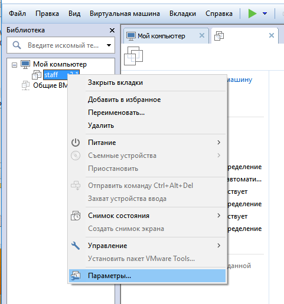The width and height of the screenshot is (284, 304).
Task: Click Приостановить menu entry
Action: click(147, 168)
